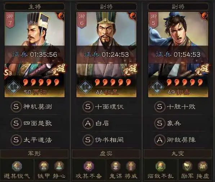
Task: Select the 将威 tactic icon
Action: point(131,166)
